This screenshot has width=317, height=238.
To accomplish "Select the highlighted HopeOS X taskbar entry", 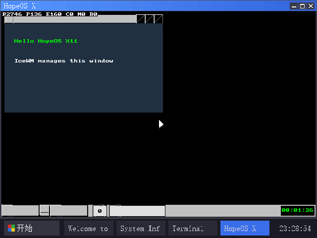I will 245,228.
